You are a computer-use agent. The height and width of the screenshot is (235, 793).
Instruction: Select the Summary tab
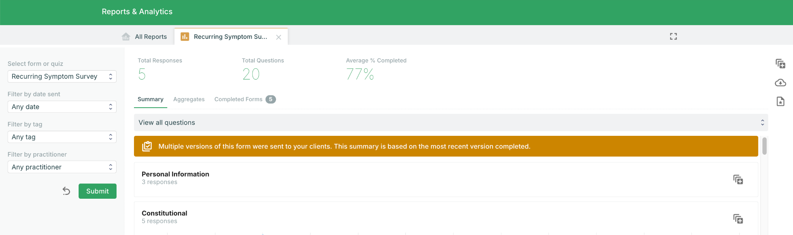[150, 99]
